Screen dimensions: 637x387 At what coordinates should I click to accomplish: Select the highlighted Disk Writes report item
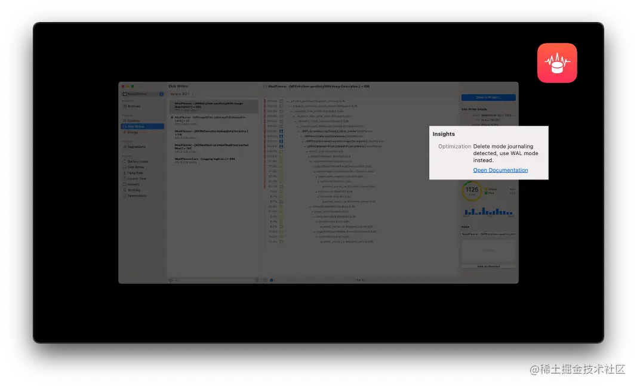pos(142,126)
